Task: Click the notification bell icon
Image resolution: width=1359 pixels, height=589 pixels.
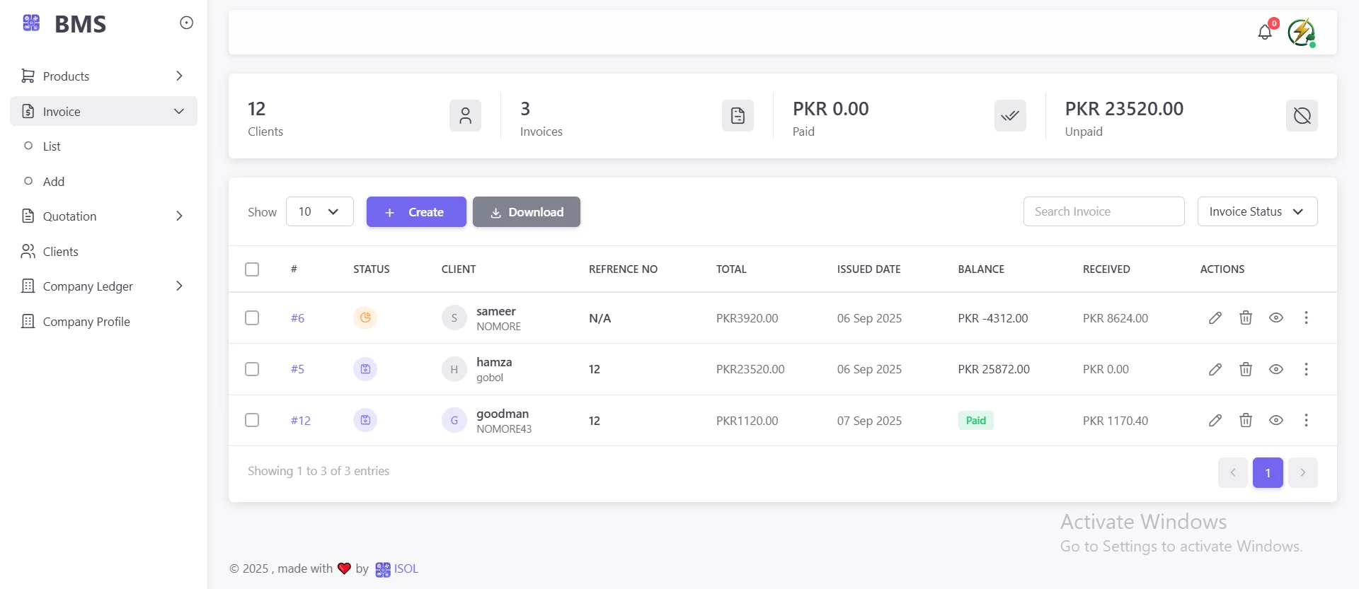Action: point(1265,33)
